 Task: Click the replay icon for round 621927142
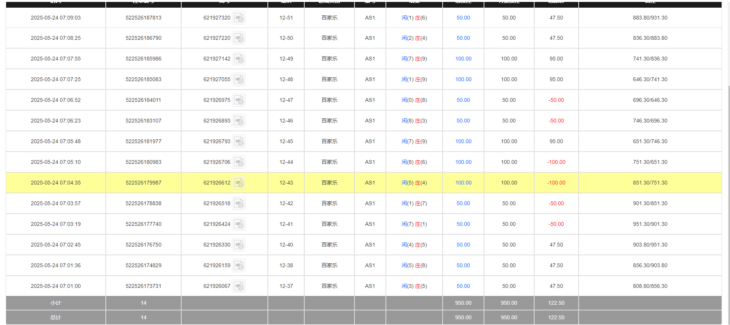(x=239, y=59)
